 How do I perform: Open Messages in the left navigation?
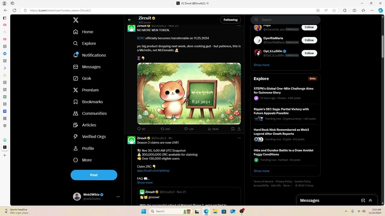[87, 67]
